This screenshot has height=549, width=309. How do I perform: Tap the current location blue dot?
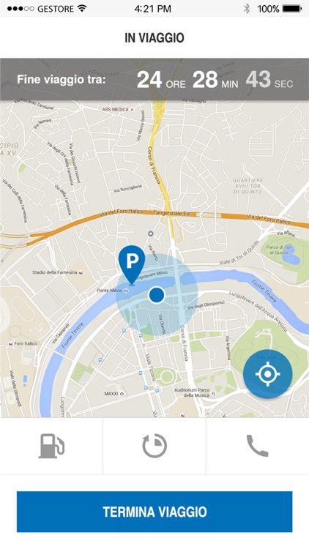tap(157, 295)
